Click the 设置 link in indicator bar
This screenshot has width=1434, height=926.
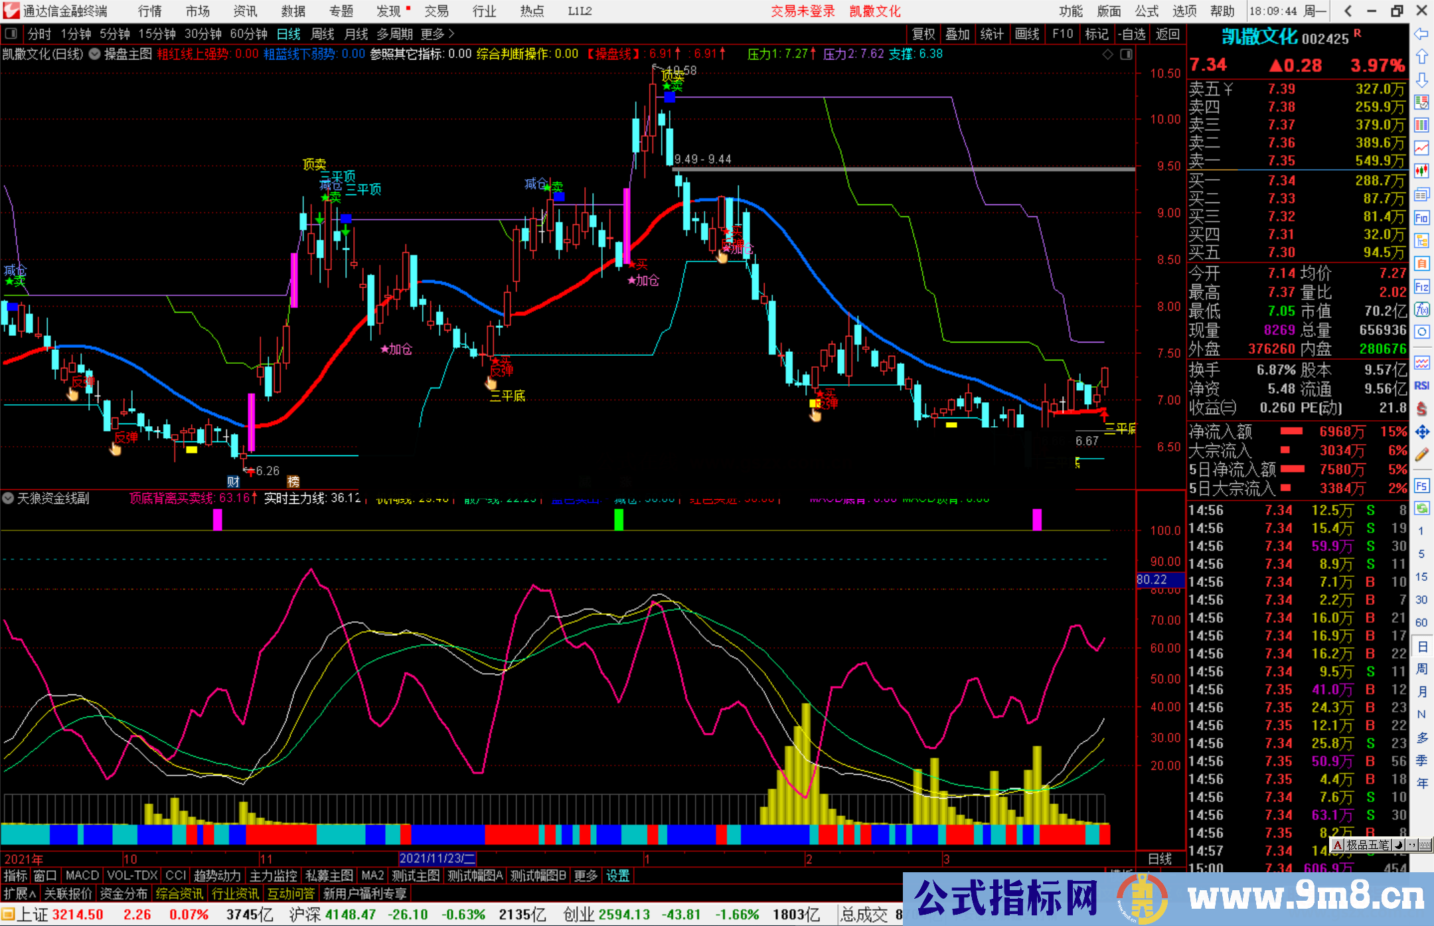pyautogui.click(x=617, y=876)
